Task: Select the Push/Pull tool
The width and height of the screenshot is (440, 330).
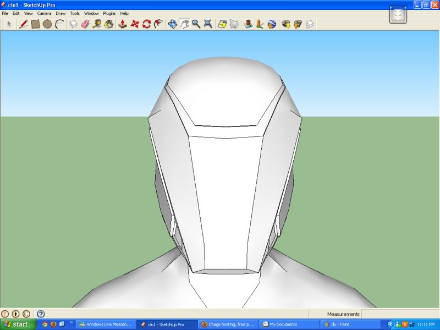Action: 122,24
